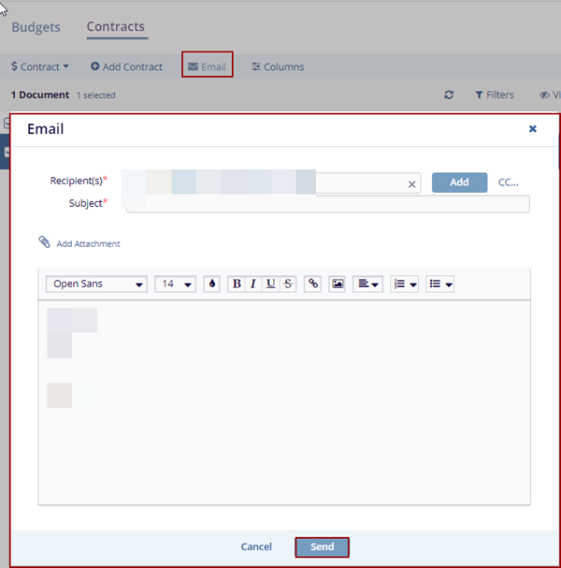The height and width of the screenshot is (568, 561).
Task: Expand the text alignment dropdown
Action: point(367,284)
